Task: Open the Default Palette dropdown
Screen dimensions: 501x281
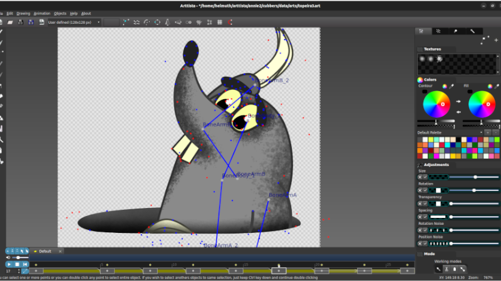Action: point(450,132)
